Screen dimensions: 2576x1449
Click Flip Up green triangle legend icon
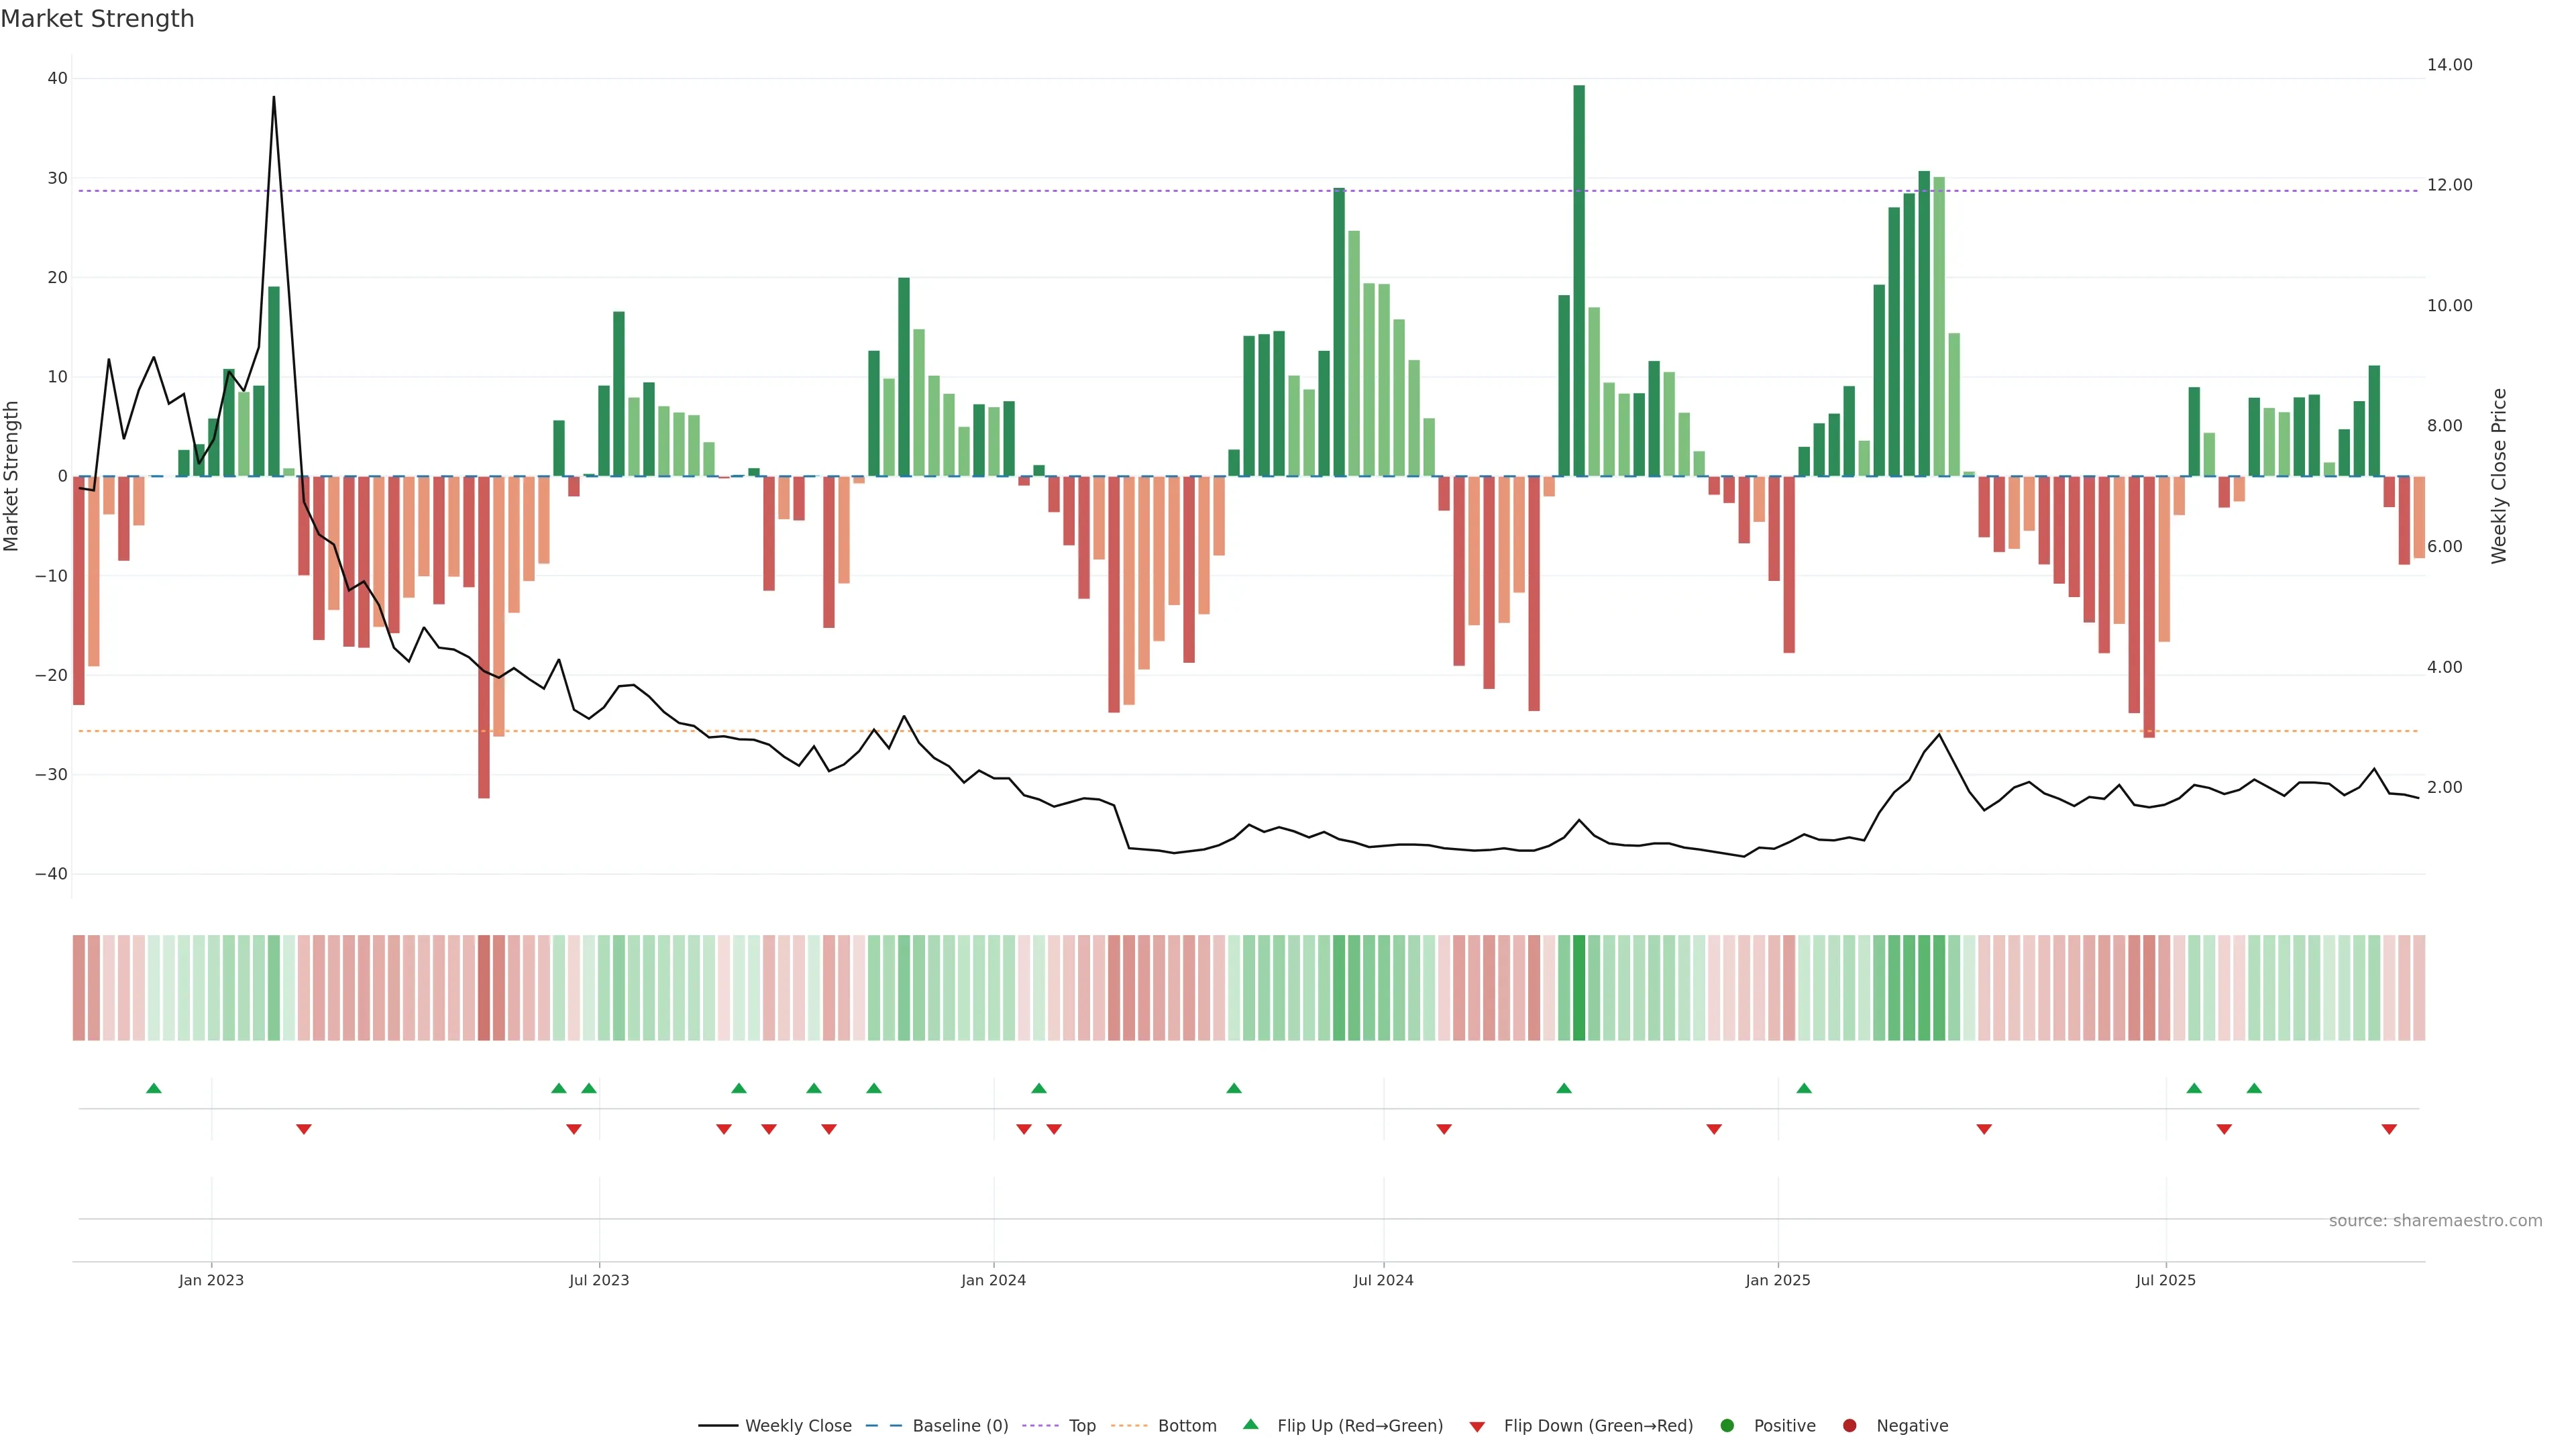click(1250, 1424)
